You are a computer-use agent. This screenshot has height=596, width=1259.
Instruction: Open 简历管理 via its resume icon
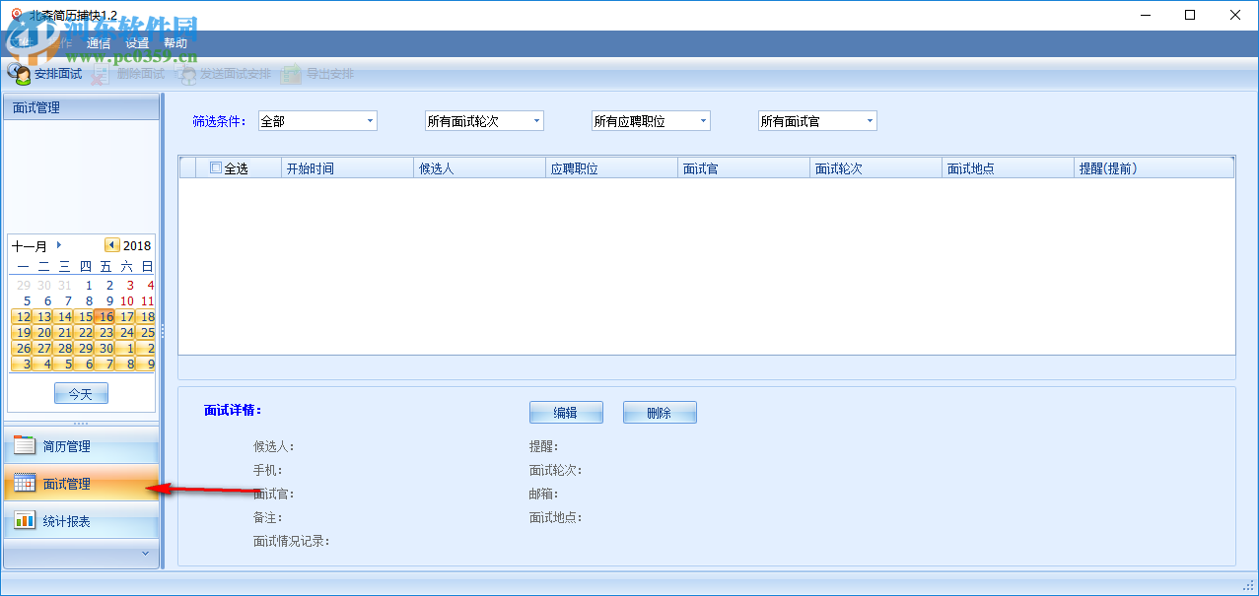(x=23, y=445)
